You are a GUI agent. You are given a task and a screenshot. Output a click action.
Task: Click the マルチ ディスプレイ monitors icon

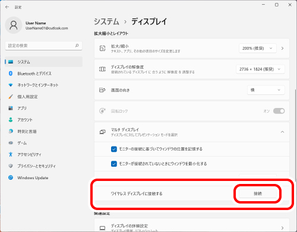coord(102,132)
